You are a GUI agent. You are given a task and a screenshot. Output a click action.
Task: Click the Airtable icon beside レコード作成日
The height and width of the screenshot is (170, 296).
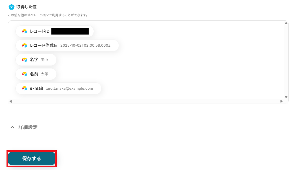(25, 45)
